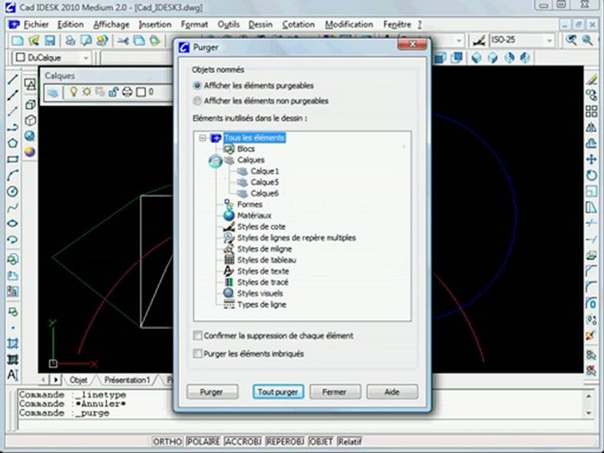Click the command history scrollbar down arrow
Screen dimensions: 604x453
[x=589, y=413]
